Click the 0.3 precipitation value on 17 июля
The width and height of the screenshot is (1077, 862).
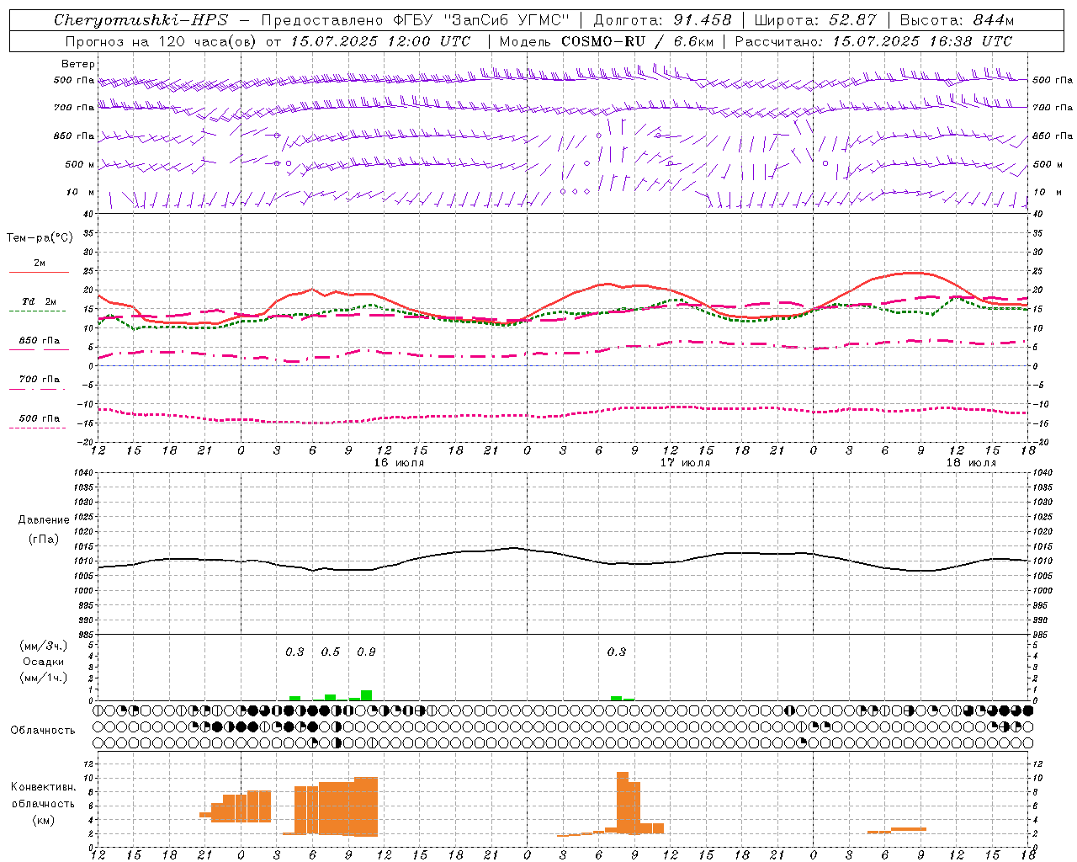617,652
